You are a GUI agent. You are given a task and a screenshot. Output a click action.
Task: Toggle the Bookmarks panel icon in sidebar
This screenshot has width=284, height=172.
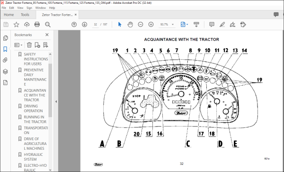pyautogui.click(x=5, y=49)
